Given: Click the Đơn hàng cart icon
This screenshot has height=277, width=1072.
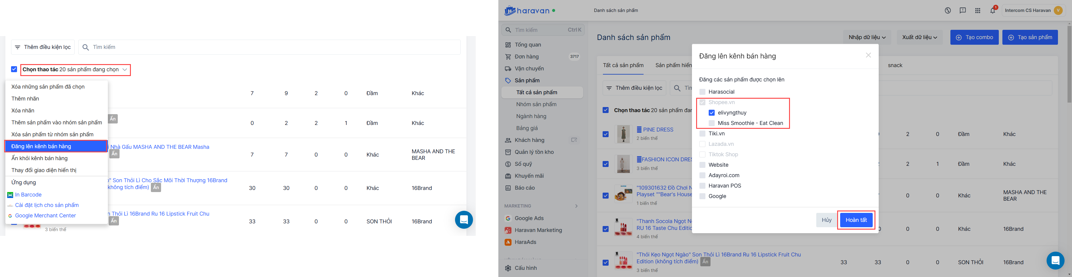Looking at the screenshot, I should click(x=508, y=57).
